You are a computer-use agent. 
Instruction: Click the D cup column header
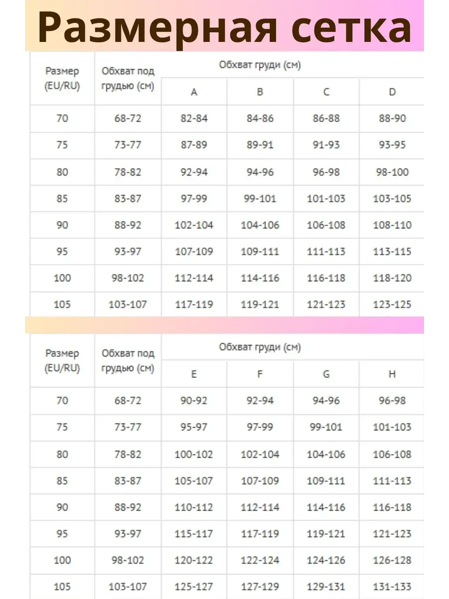point(392,92)
